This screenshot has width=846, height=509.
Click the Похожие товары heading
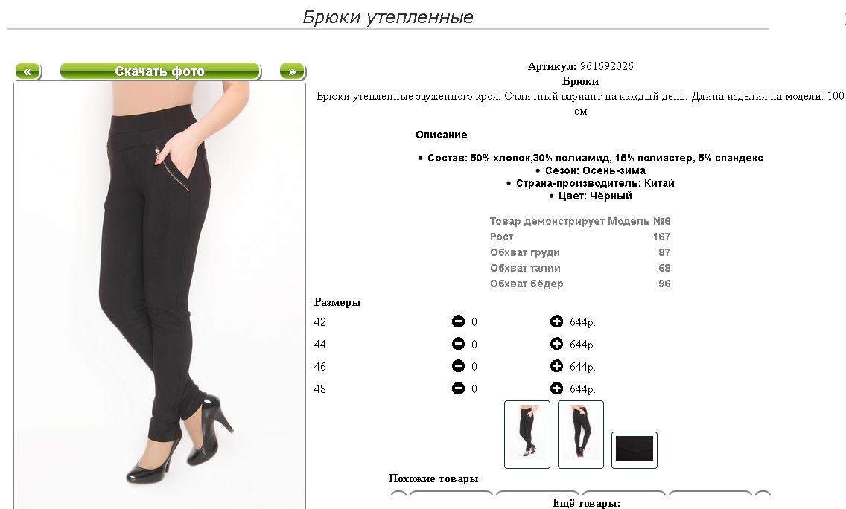(x=433, y=478)
